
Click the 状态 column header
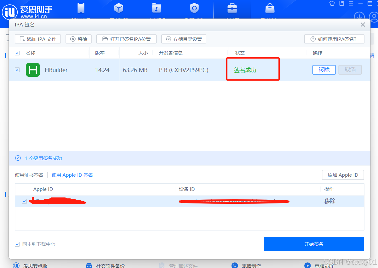point(240,53)
